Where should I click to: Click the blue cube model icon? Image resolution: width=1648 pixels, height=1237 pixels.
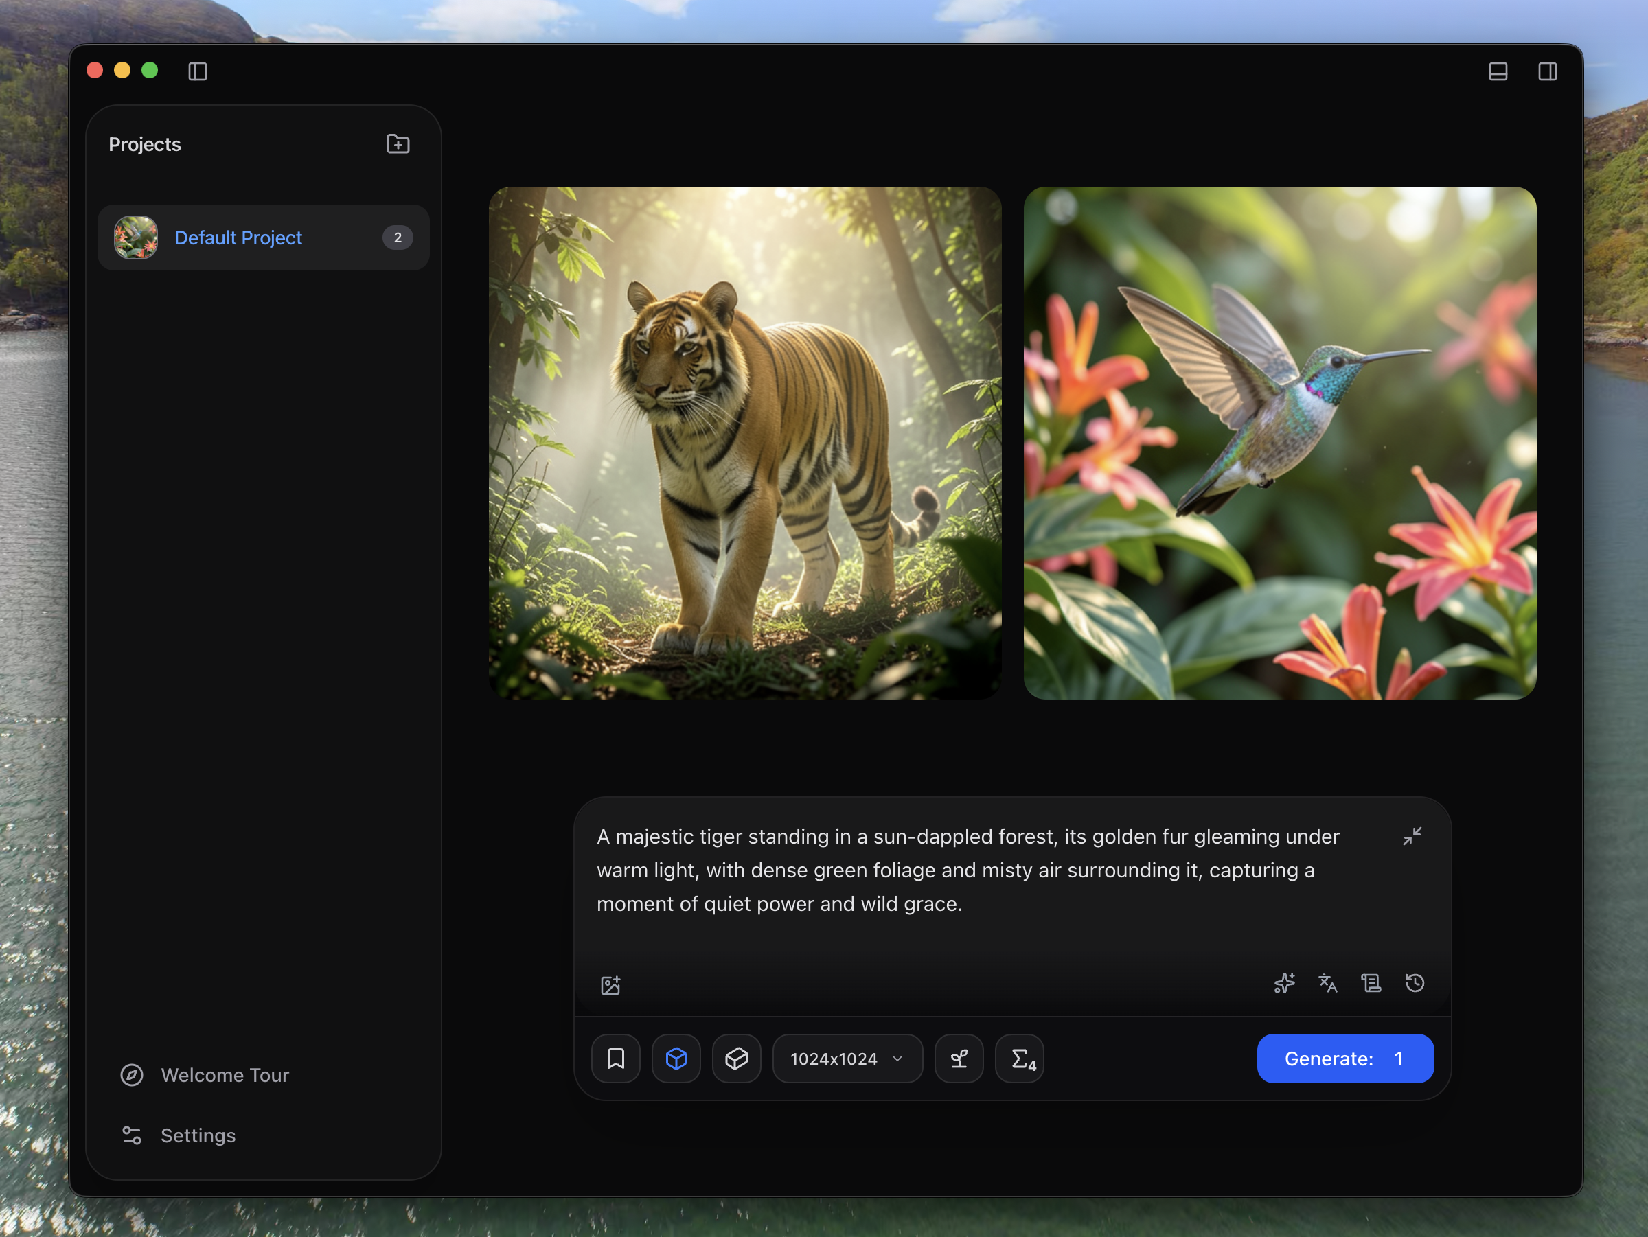[x=676, y=1059]
